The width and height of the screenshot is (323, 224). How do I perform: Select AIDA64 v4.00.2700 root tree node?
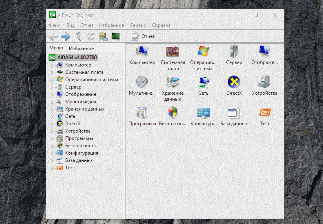pyautogui.click(x=73, y=57)
